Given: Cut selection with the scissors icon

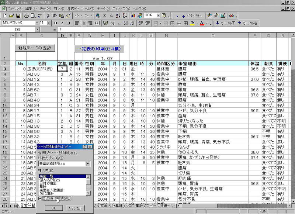Looking at the screenshot, I should [x=48, y=15].
